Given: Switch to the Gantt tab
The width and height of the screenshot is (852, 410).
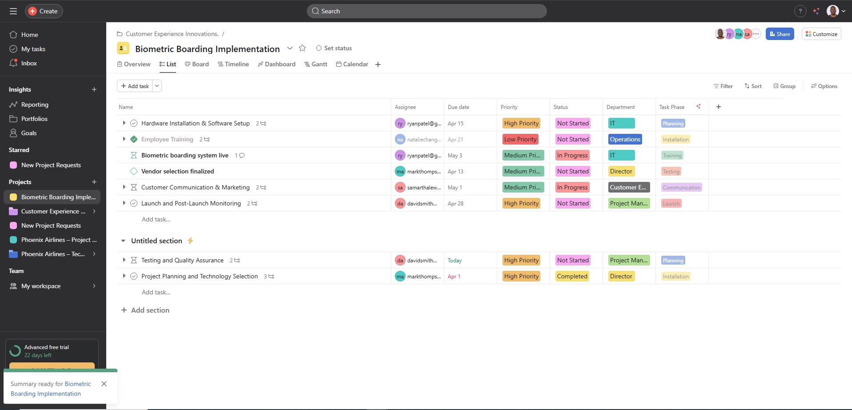Looking at the screenshot, I should 316,64.
